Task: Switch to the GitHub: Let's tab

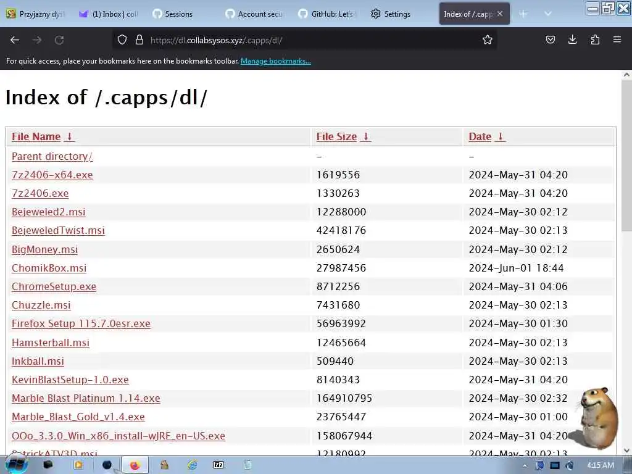Action: coord(327,14)
